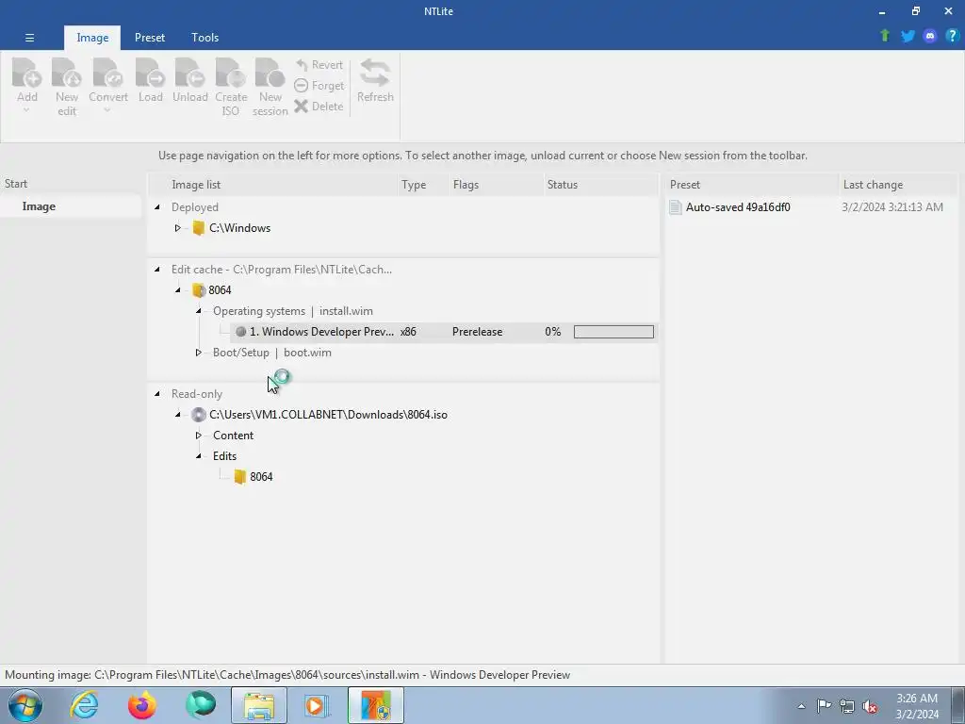Click the Revert button

click(x=319, y=65)
